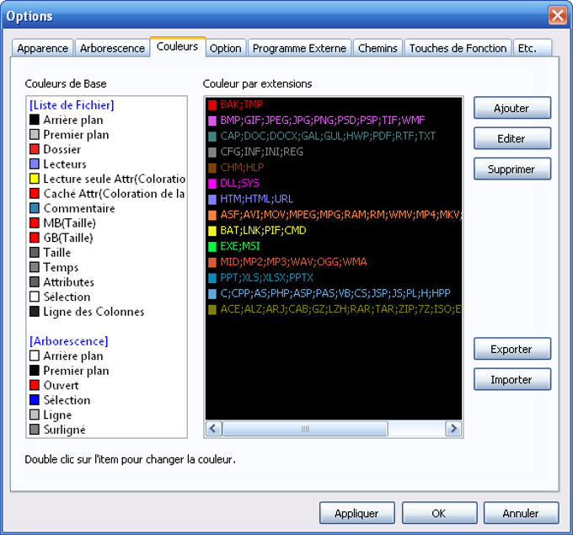Click red swatch beside Caché Attr
The width and height of the screenshot is (573, 535).
click(x=35, y=193)
